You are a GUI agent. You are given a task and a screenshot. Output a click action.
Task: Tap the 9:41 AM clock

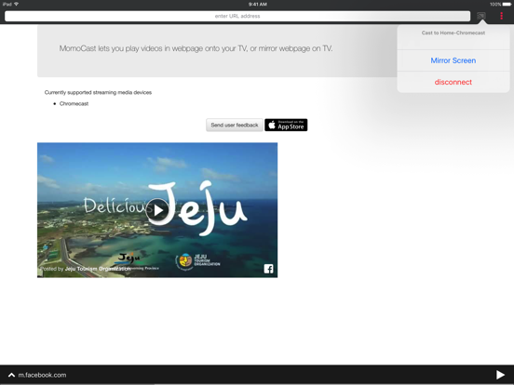(257, 5)
